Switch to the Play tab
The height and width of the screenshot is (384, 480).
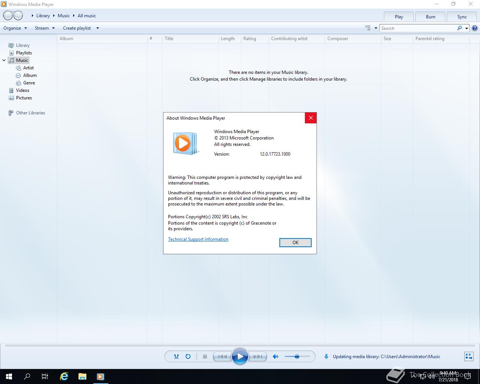click(399, 17)
